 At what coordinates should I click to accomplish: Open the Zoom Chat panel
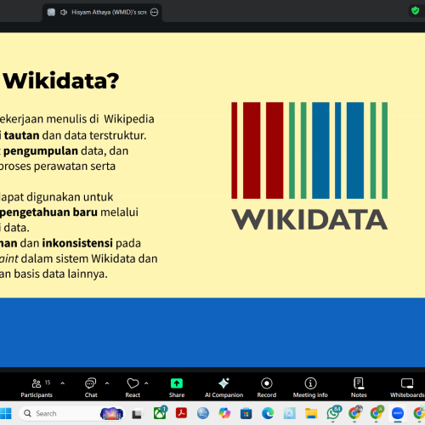(x=91, y=388)
